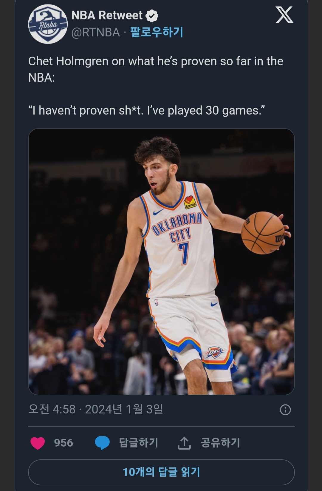Click the 팔로우하기 follow link
322x491 pixels.
pos(157,32)
